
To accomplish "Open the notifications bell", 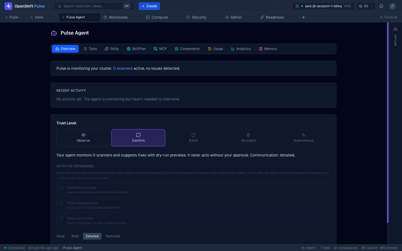I will (381, 6).
